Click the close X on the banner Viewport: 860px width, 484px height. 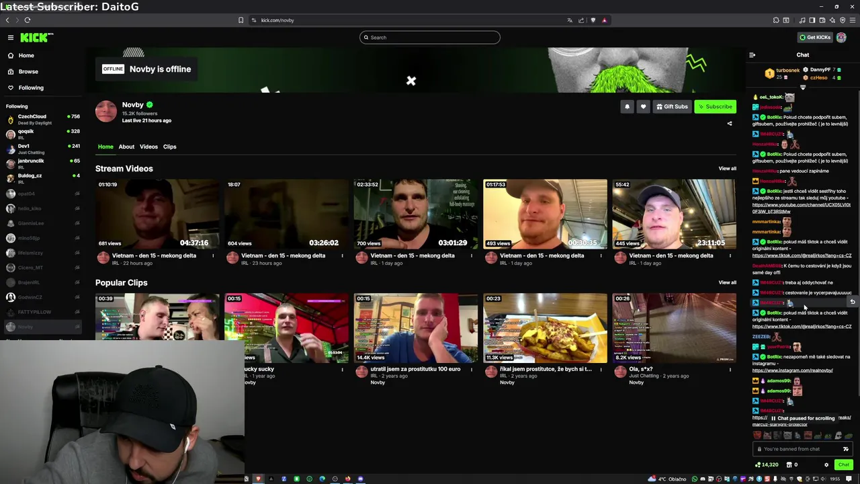411,81
